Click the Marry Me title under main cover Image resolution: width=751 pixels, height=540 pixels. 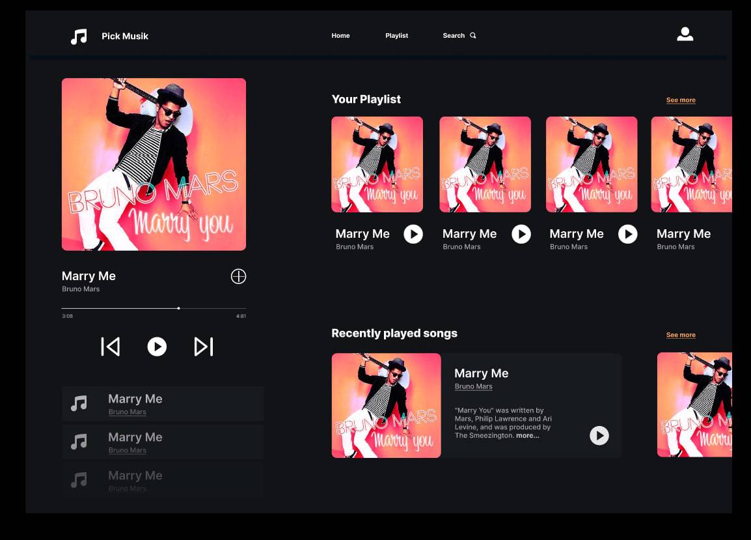coord(89,276)
